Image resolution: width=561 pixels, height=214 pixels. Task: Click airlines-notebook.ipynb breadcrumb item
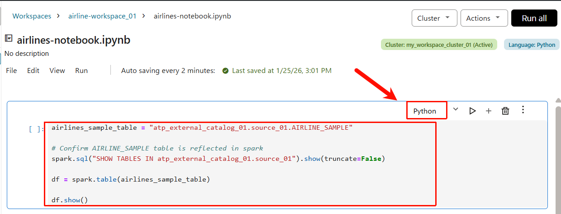[192, 16]
